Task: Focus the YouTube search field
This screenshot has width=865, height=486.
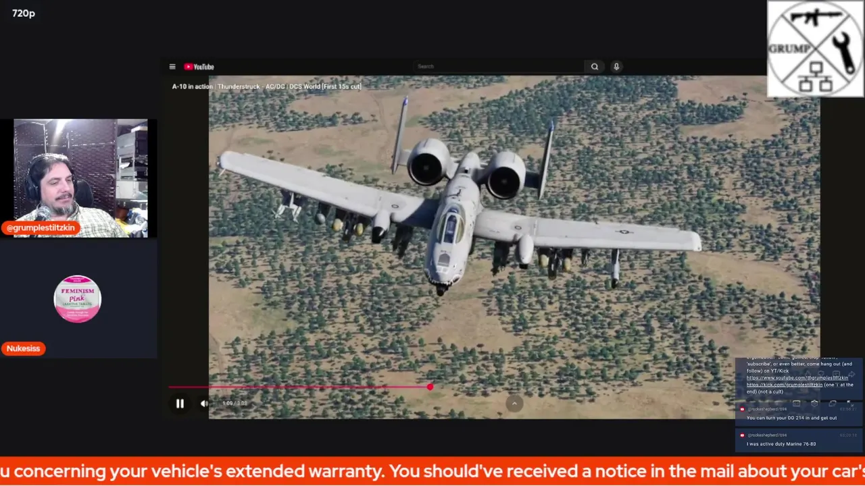Action: point(499,66)
